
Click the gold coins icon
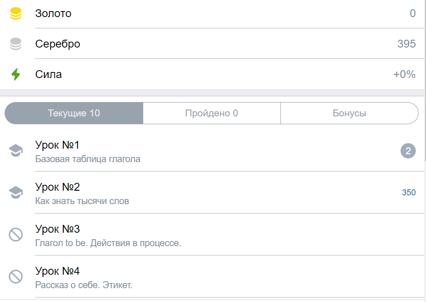click(16, 13)
